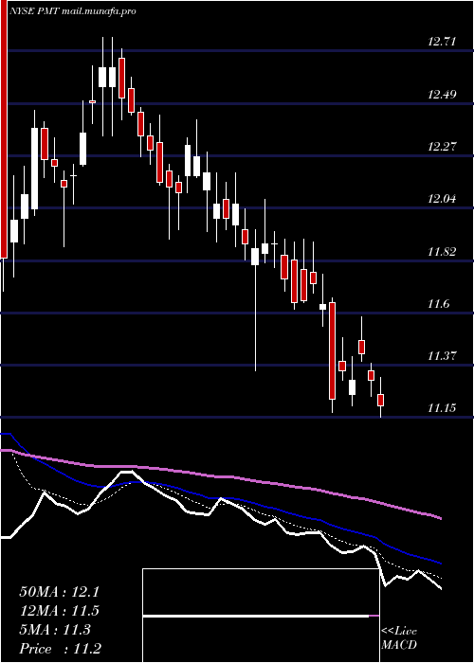This screenshot has width=474, height=663.
Task: Click the 12.04 price axis label
Action: click(x=442, y=198)
